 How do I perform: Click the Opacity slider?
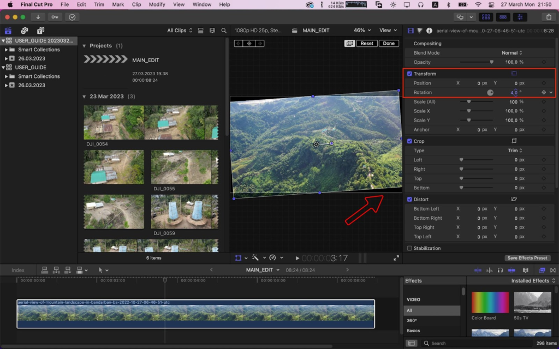click(477, 62)
